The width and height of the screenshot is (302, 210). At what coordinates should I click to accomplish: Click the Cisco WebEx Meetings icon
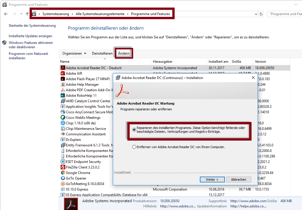coord(63,117)
